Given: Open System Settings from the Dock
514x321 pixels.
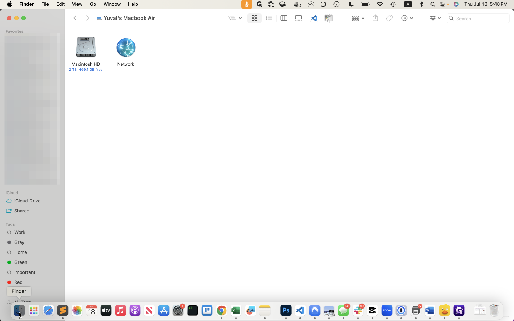Looking at the screenshot, I should (178, 311).
